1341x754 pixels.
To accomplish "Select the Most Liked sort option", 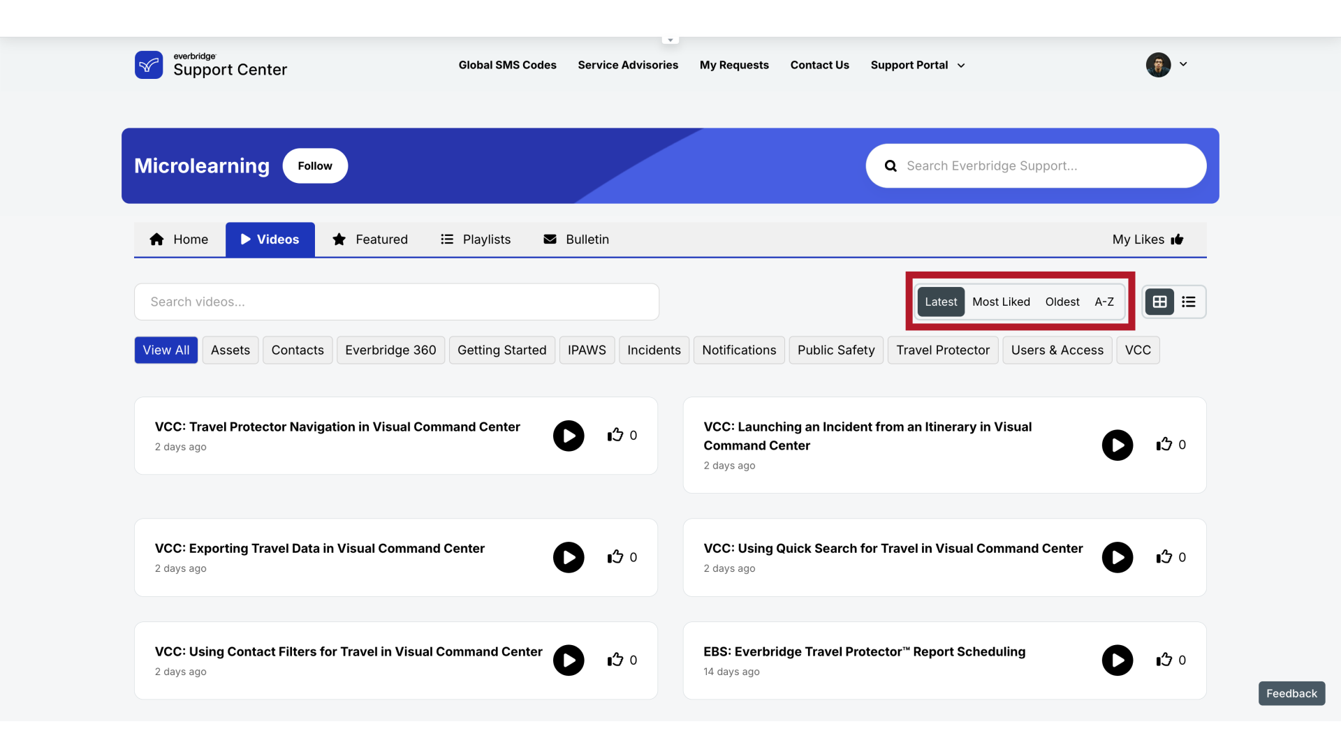I will coord(1001,301).
